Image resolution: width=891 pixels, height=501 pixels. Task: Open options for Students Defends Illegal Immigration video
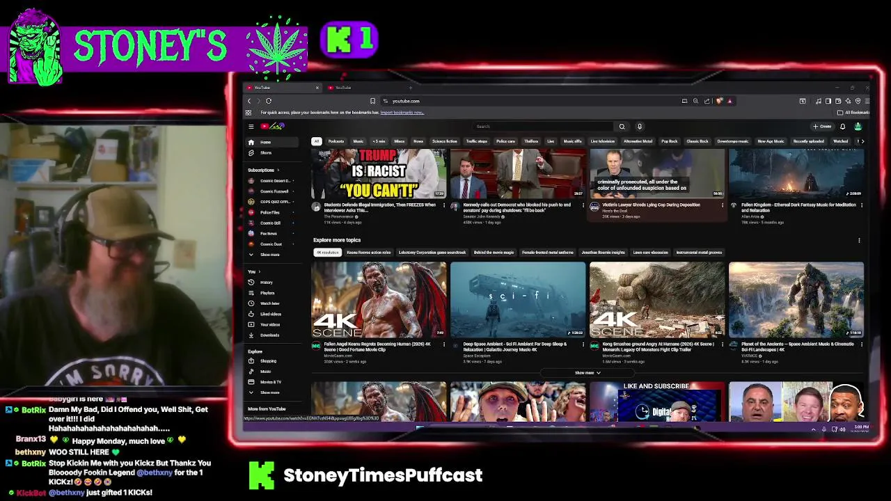(444, 205)
